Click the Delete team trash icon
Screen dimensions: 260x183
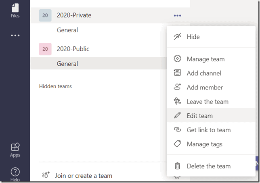click(177, 166)
